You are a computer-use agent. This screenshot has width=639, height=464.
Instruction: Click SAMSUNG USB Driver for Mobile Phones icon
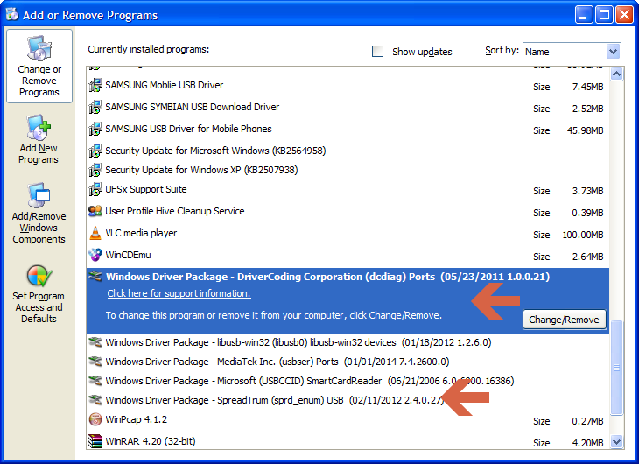tap(95, 129)
